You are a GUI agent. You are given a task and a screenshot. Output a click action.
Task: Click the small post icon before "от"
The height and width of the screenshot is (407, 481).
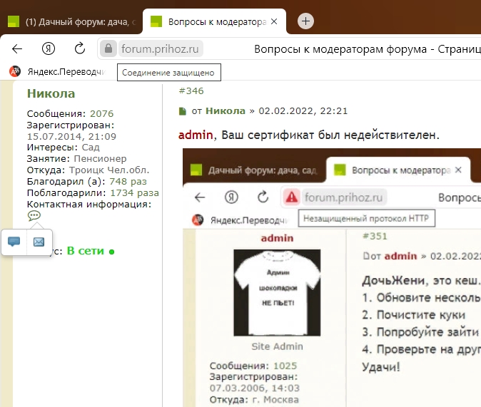pos(181,111)
